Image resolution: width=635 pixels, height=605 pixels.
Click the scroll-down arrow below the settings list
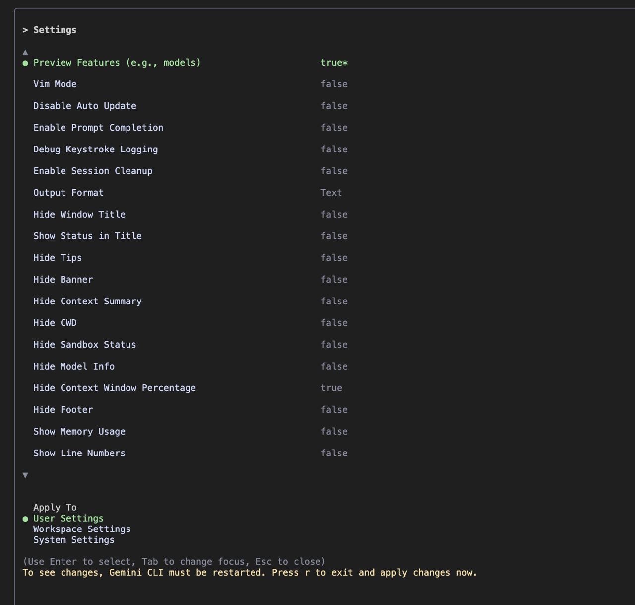(x=25, y=475)
